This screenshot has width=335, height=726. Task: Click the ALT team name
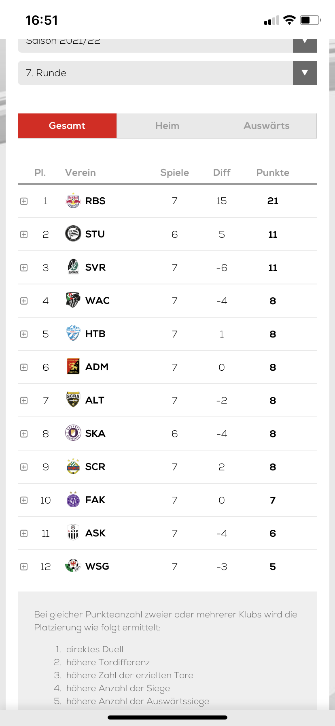[95, 400]
